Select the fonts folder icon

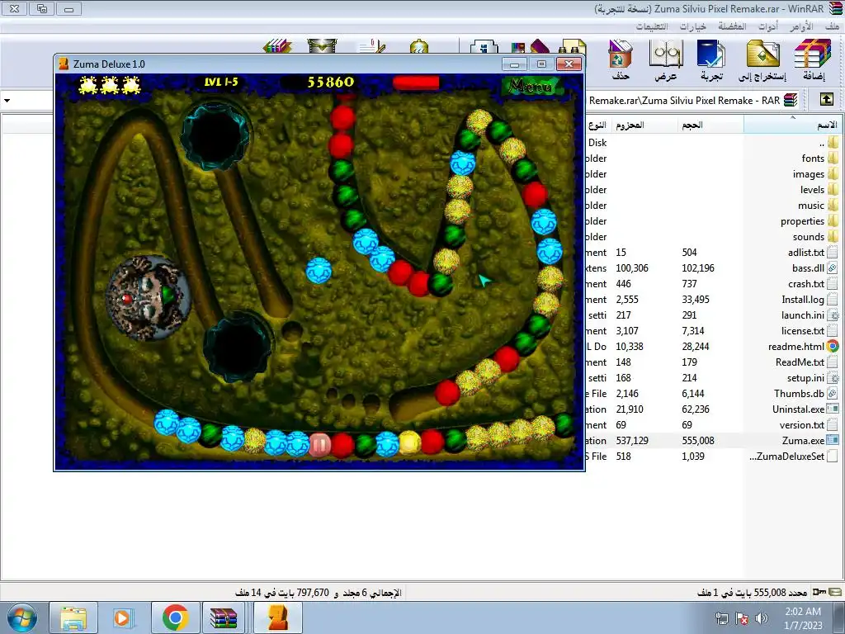tap(833, 158)
